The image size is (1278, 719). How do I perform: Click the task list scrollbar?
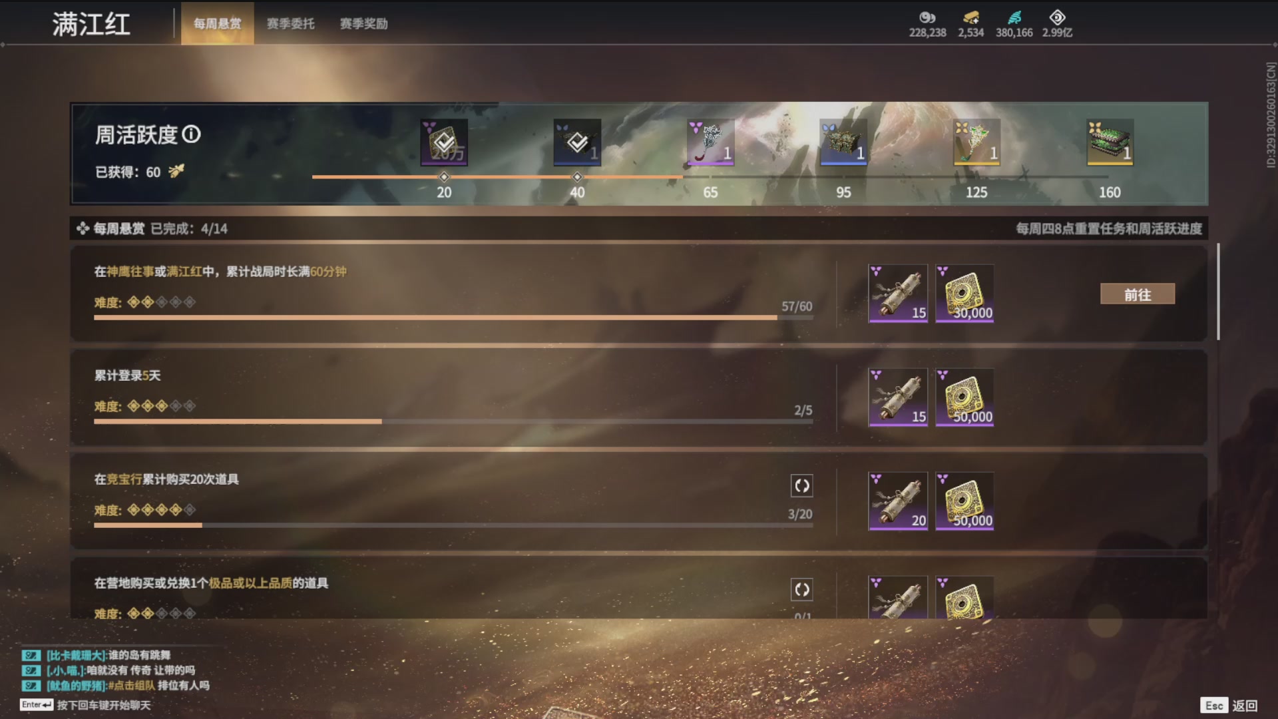1218,292
